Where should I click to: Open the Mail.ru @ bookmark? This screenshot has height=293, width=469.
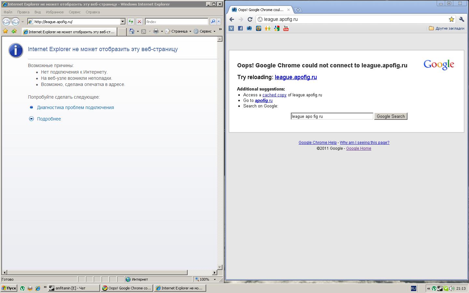click(x=259, y=28)
